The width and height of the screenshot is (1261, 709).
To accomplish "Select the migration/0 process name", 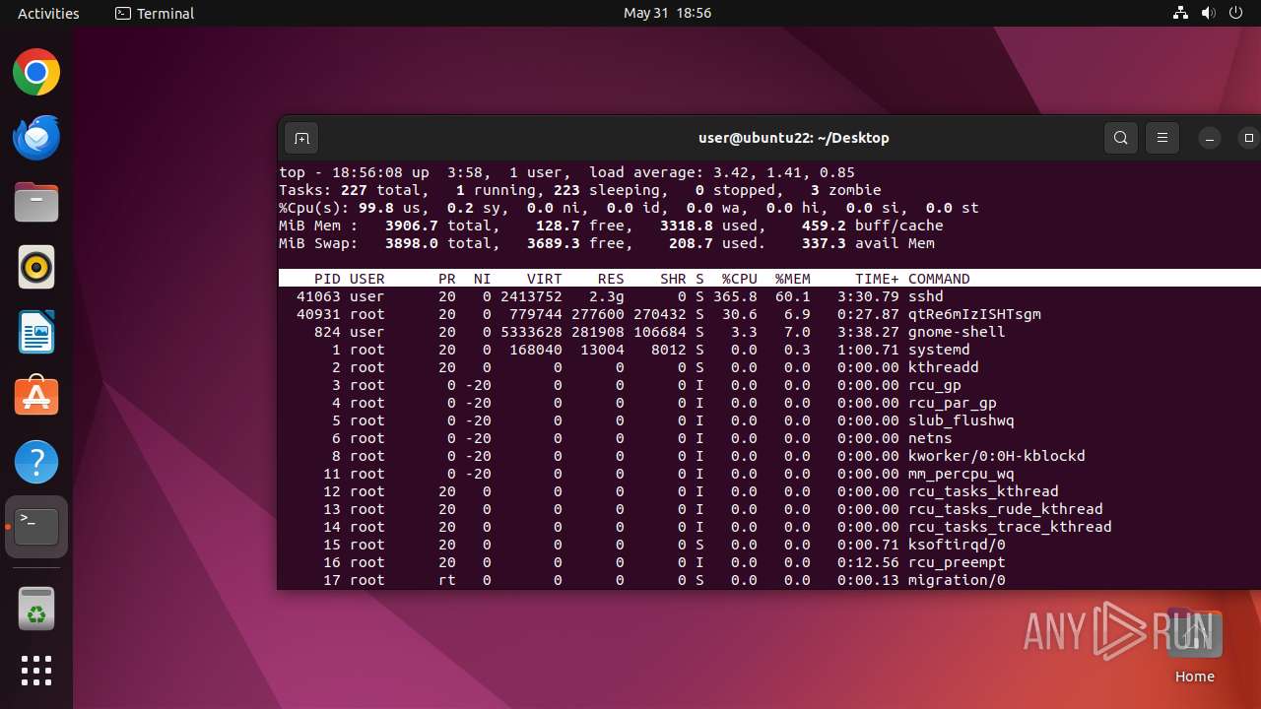I will click(957, 580).
